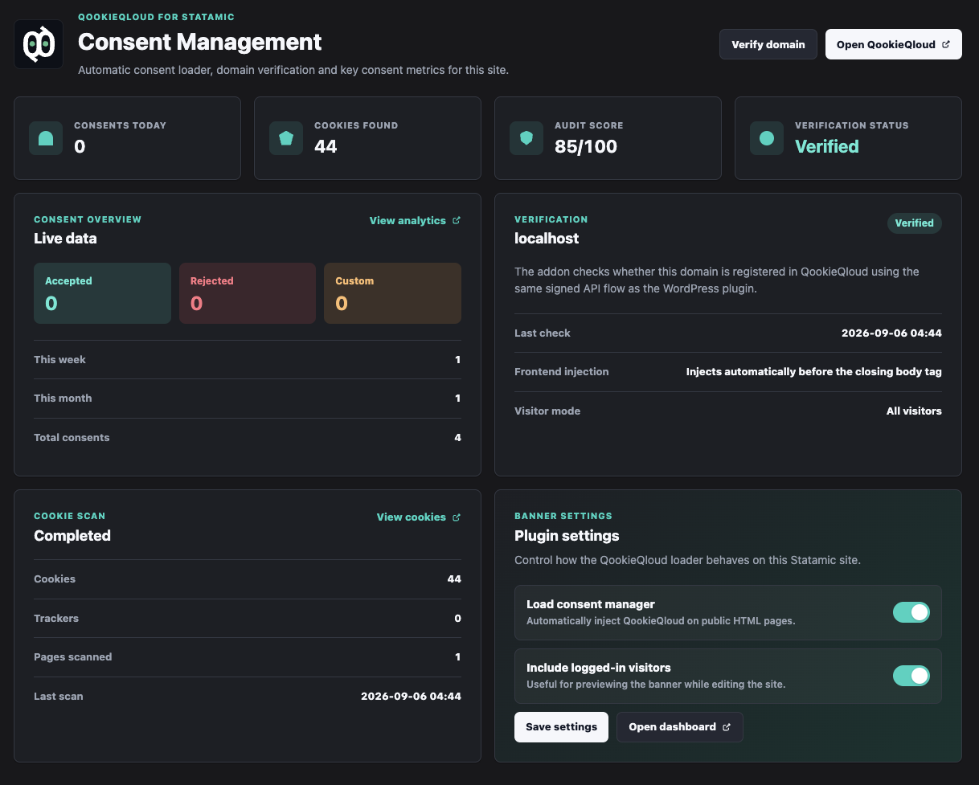The width and height of the screenshot is (979, 785).
Task: Select the Custom consent tile
Action: click(x=392, y=293)
